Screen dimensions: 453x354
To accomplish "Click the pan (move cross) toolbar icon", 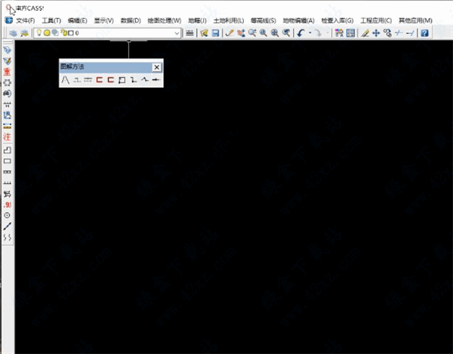I will (376, 34).
